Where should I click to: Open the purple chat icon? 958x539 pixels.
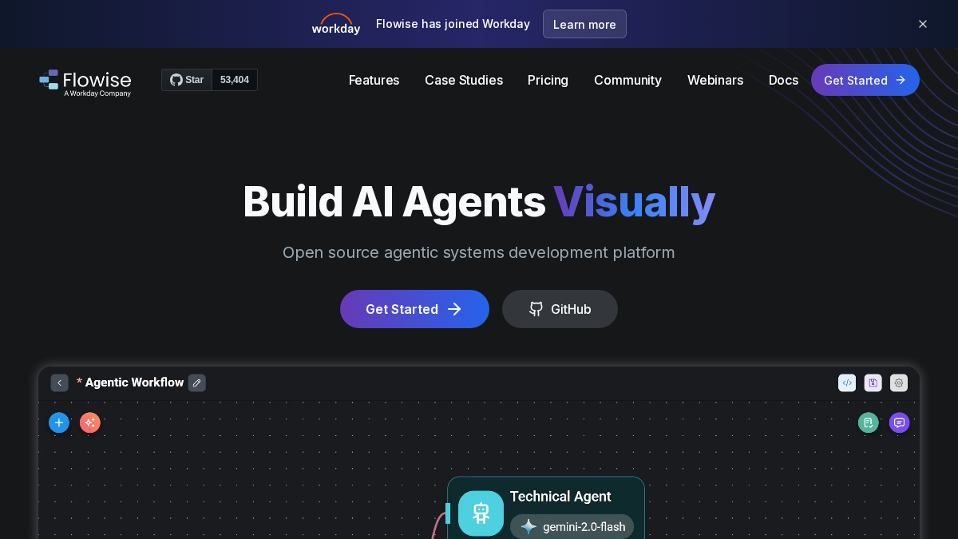[x=900, y=422]
